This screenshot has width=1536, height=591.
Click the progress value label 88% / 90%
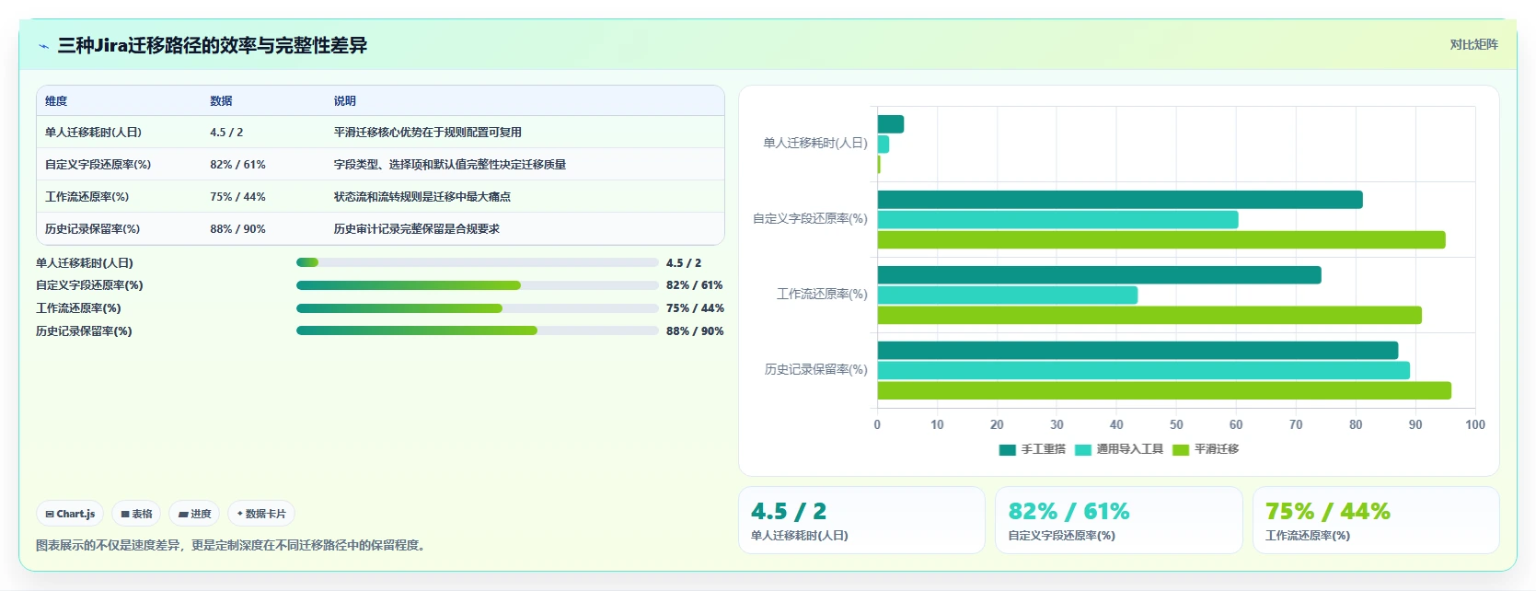click(695, 331)
